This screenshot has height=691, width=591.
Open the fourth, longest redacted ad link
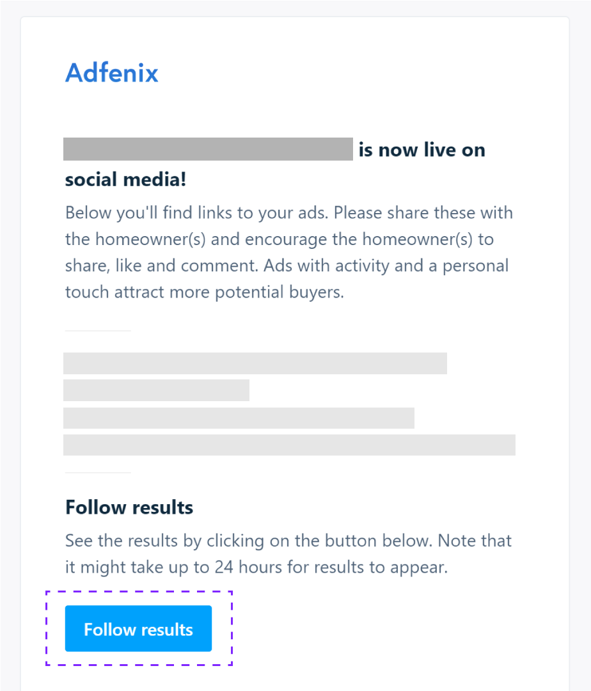click(x=289, y=445)
